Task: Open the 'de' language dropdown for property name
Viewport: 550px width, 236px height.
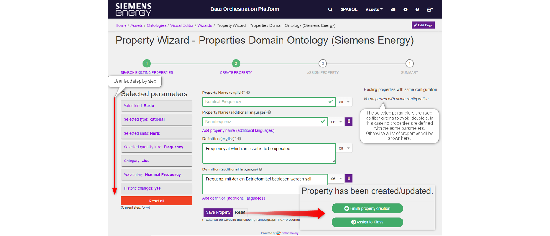Action: coord(335,122)
